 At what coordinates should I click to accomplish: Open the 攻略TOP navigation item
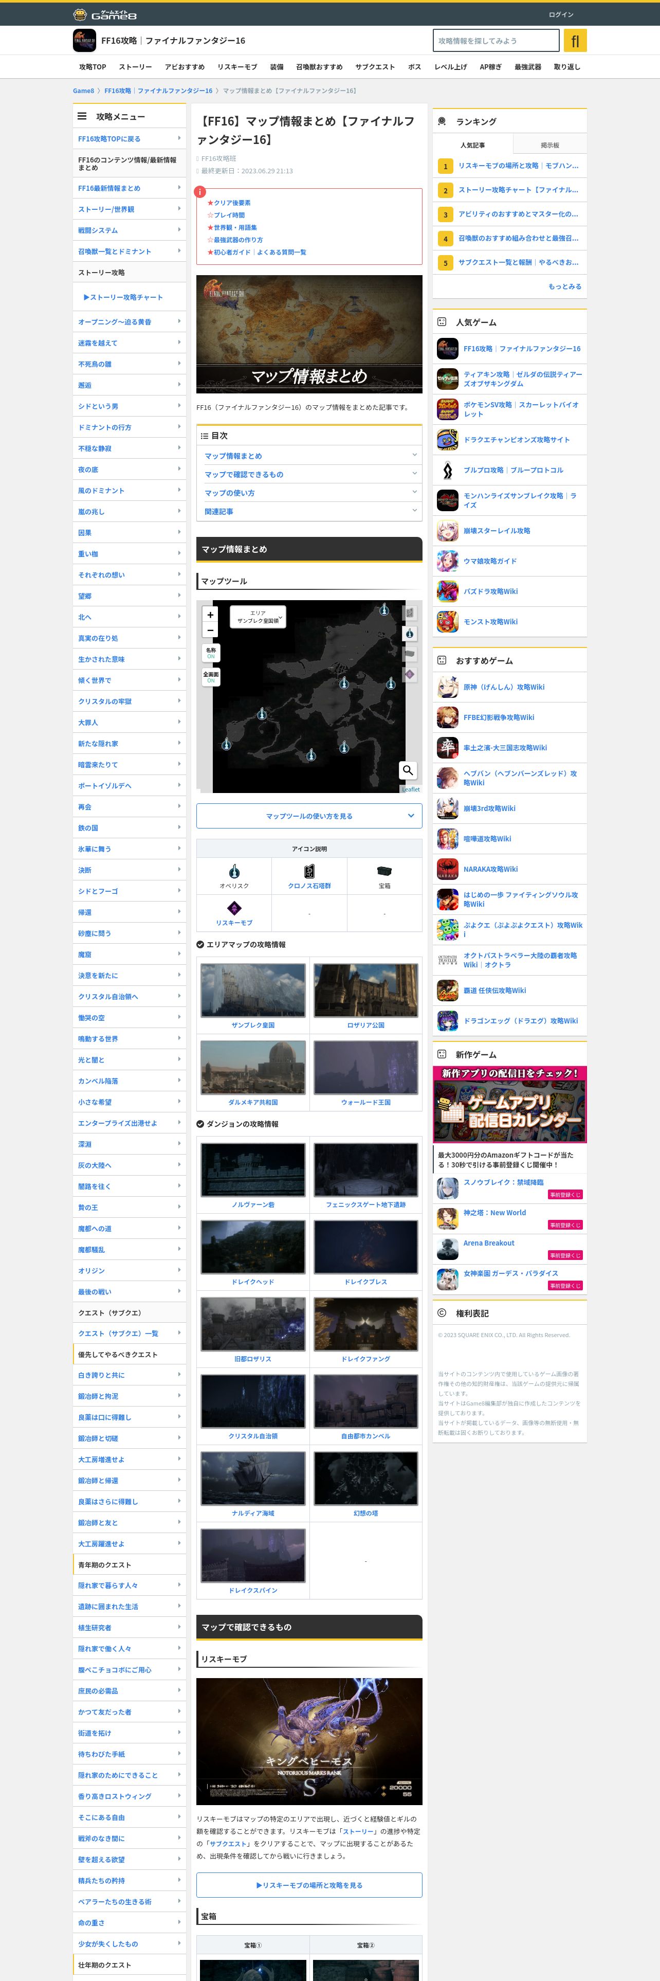pos(92,67)
